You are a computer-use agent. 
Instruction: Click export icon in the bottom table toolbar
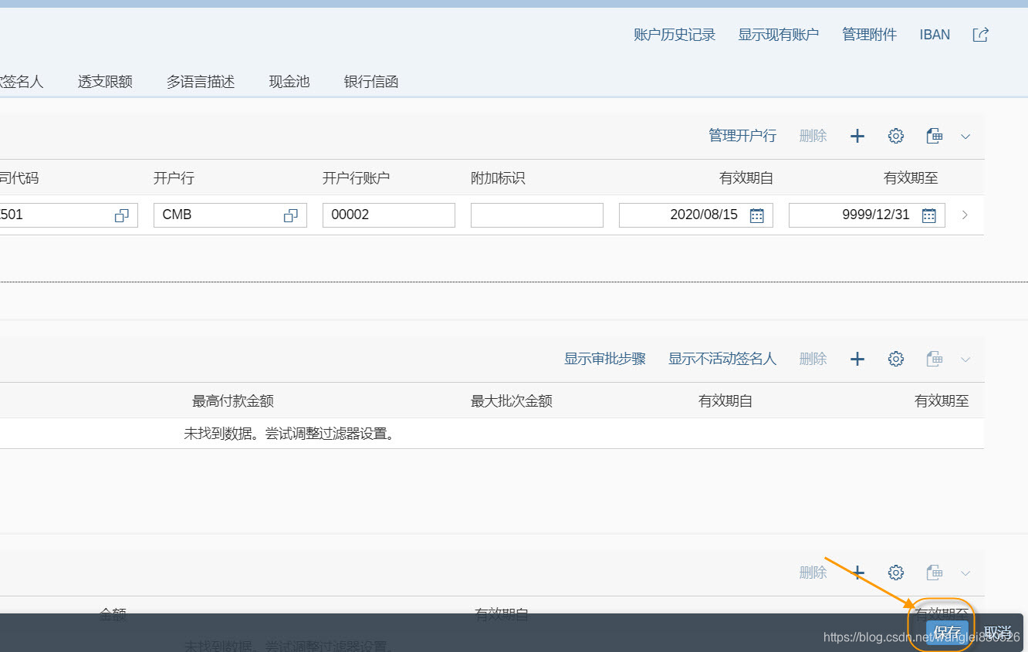click(935, 573)
